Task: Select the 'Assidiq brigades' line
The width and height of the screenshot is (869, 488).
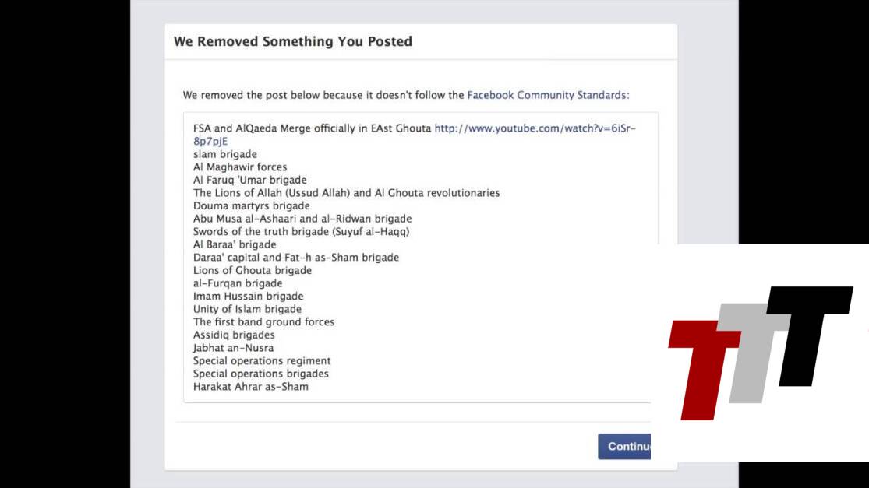Action: (234, 335)
